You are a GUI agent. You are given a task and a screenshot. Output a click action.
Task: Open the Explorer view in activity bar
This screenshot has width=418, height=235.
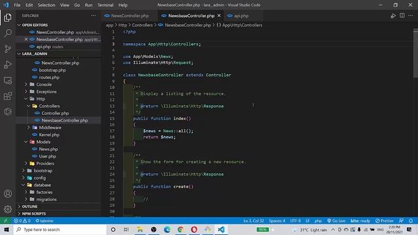click(x=8, y=18)
